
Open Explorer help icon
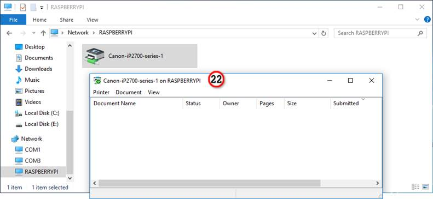tap(427, 20)
